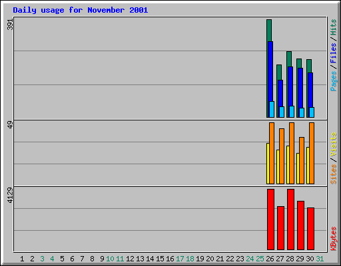
Task: Click day label 21 on the x-axis
Action: pos(220,259)
